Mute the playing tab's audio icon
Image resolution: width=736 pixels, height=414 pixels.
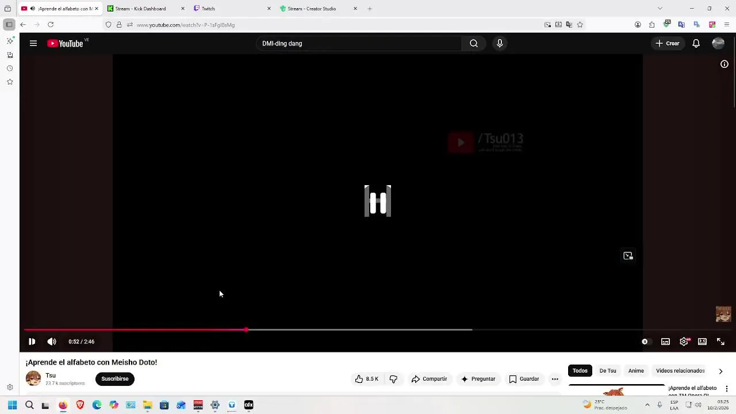tap(32, 9)
